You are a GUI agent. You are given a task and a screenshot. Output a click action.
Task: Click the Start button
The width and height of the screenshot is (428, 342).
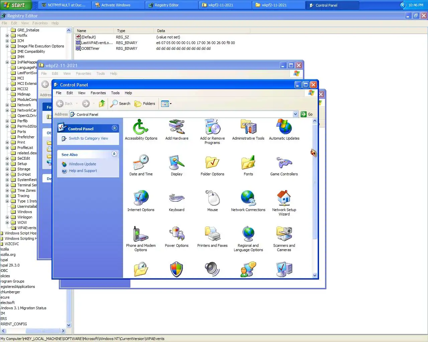16,5
